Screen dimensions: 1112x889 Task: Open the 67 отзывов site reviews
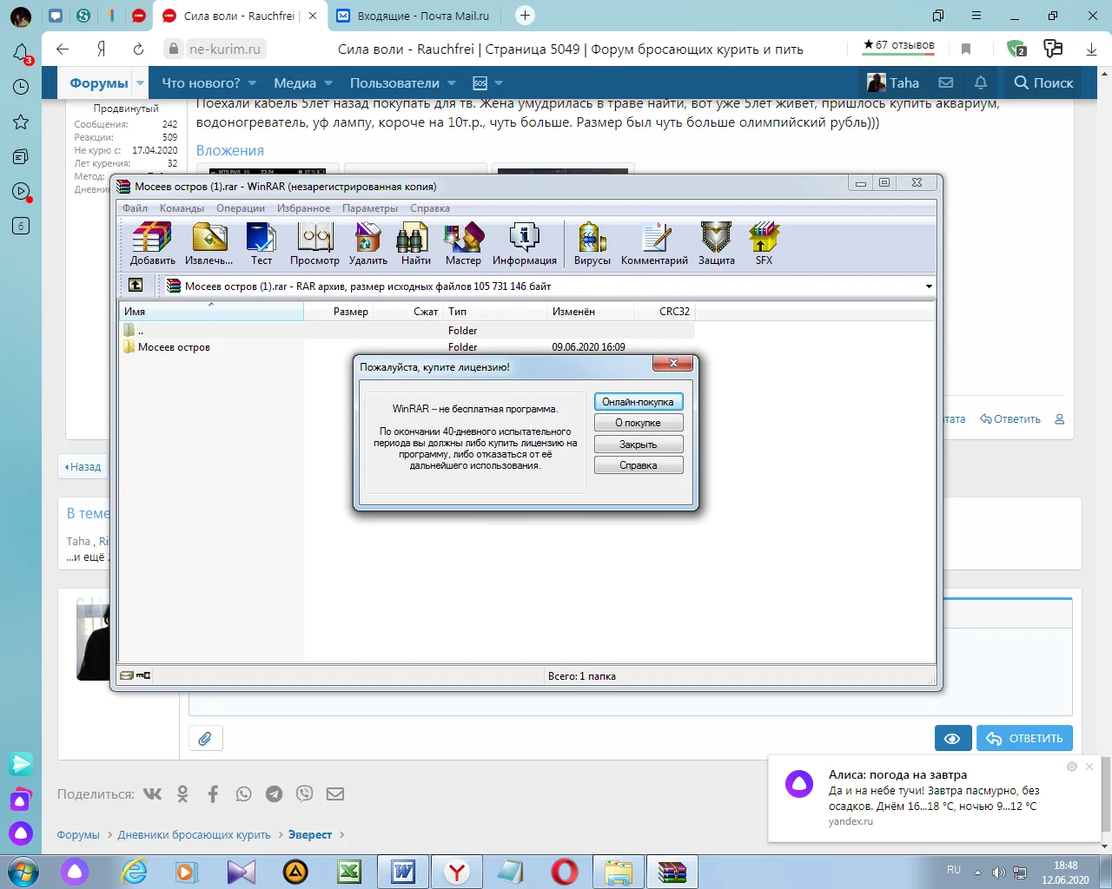pos(898,45)
